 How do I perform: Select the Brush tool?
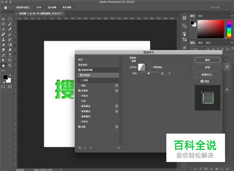pyautogui.click(x=10, y=35)
